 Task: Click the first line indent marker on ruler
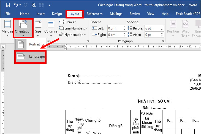coord(65,45)
